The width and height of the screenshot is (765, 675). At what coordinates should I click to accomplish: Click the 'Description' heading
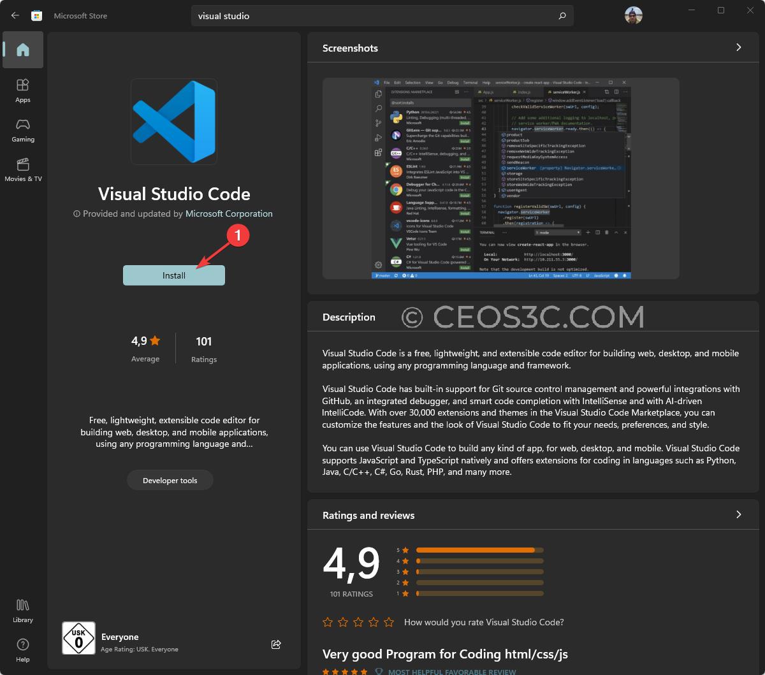pos(349,317)
